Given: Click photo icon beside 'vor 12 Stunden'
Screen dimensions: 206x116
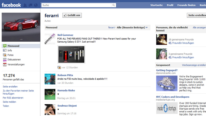Looking at the screenshot, I should [59, 68].
